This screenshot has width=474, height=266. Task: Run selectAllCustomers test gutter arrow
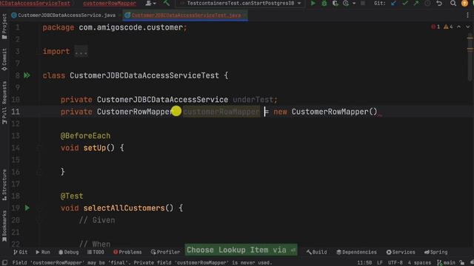click(27, 208)
